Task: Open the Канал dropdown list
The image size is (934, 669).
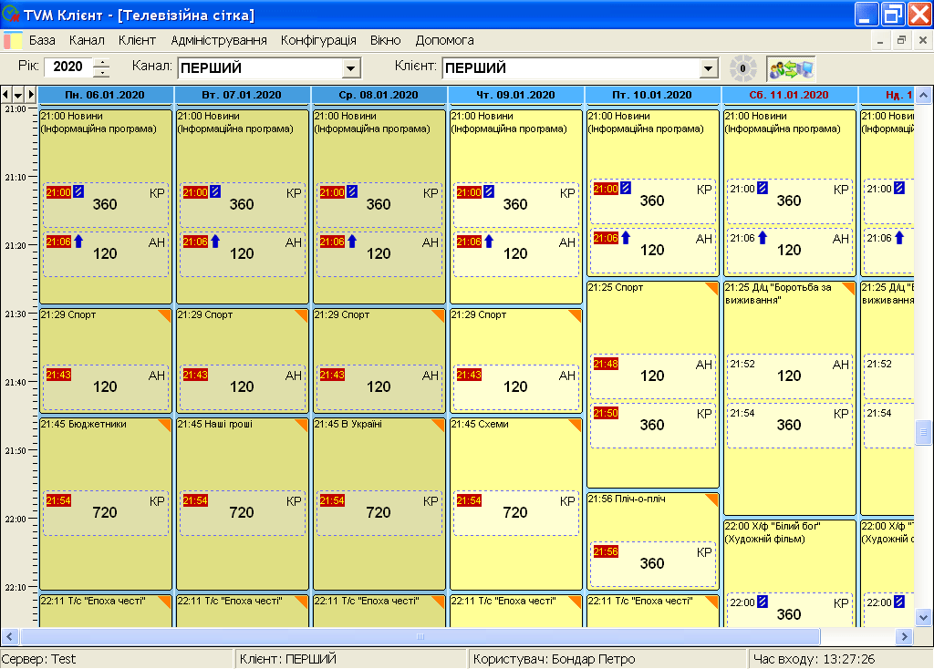Action: point(351,68)
